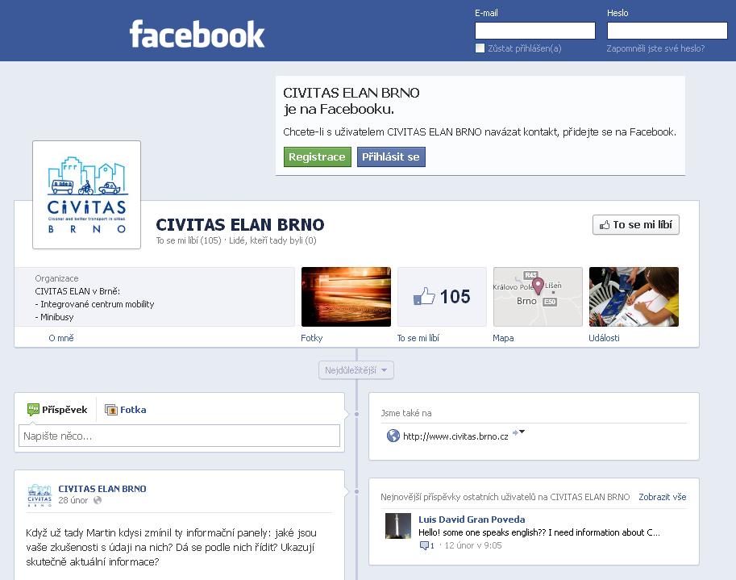Click Lidé, kteří tady byli (0) text
The image size is (736, 580).
tap(272, 240)
